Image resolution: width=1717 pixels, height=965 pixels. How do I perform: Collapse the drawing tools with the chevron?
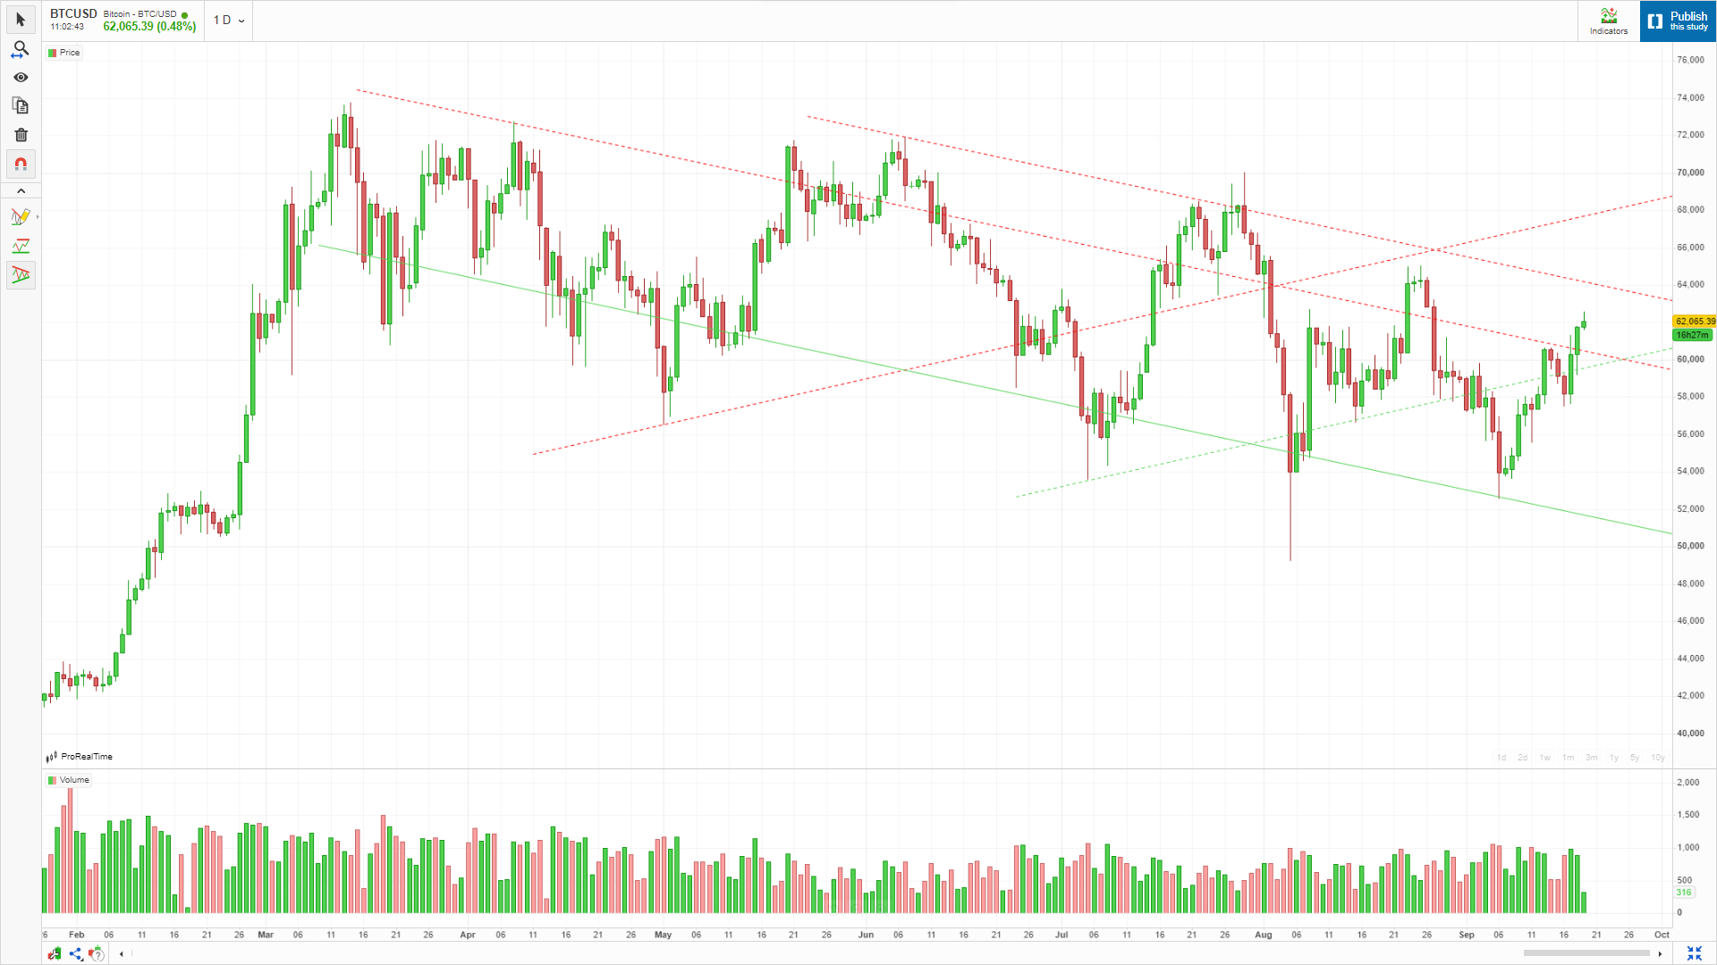[21, 191]
